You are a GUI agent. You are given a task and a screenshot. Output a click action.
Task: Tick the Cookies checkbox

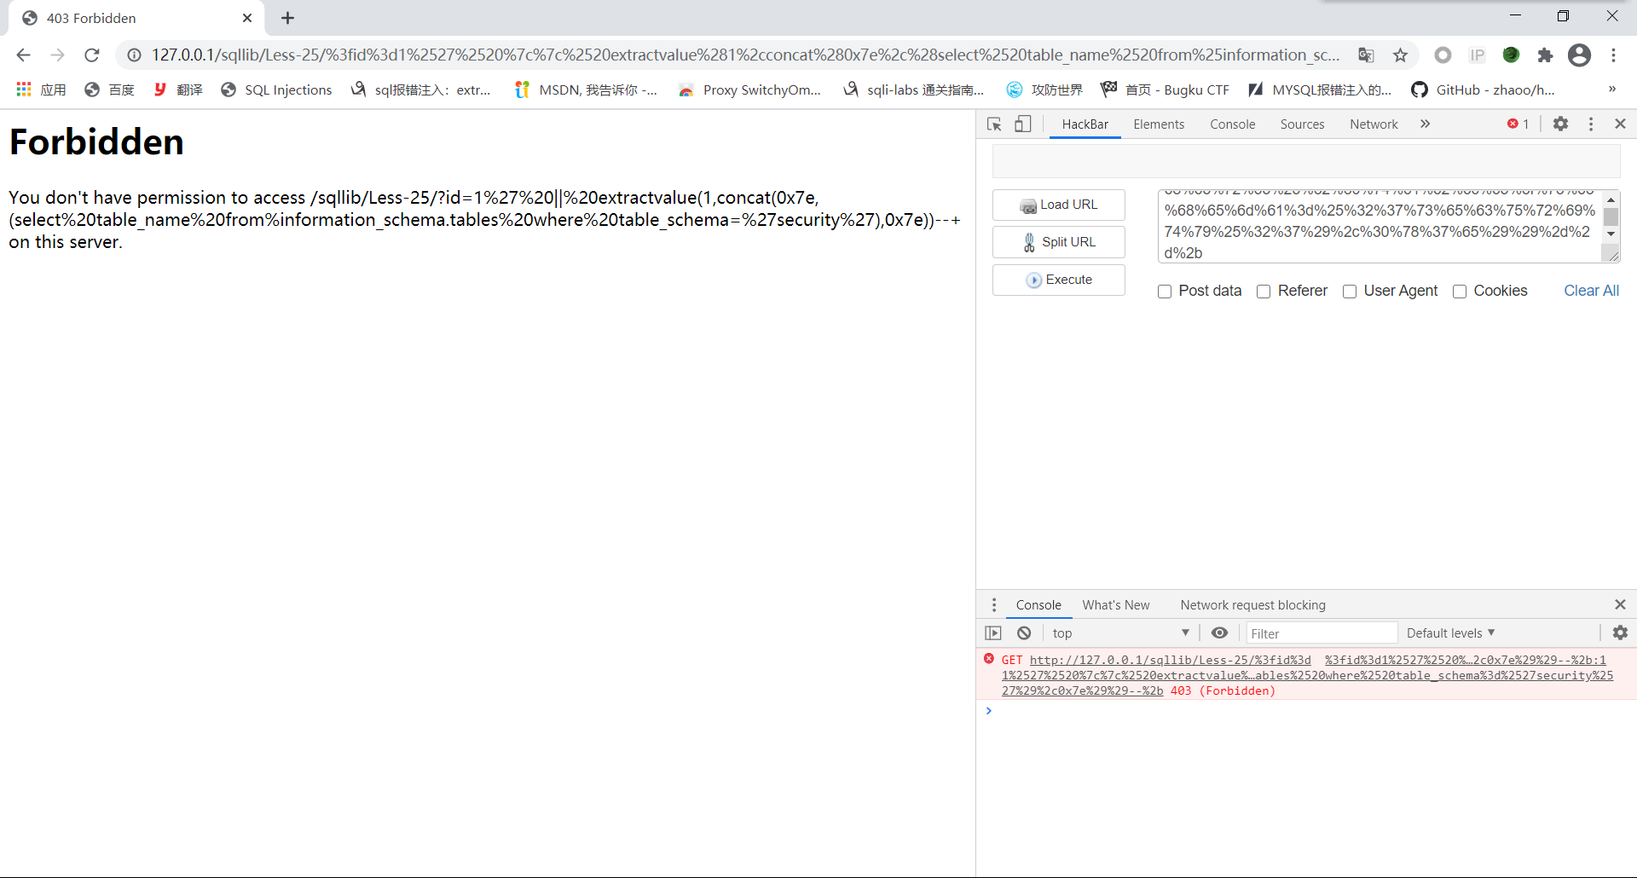click(x=1460, y=292)
